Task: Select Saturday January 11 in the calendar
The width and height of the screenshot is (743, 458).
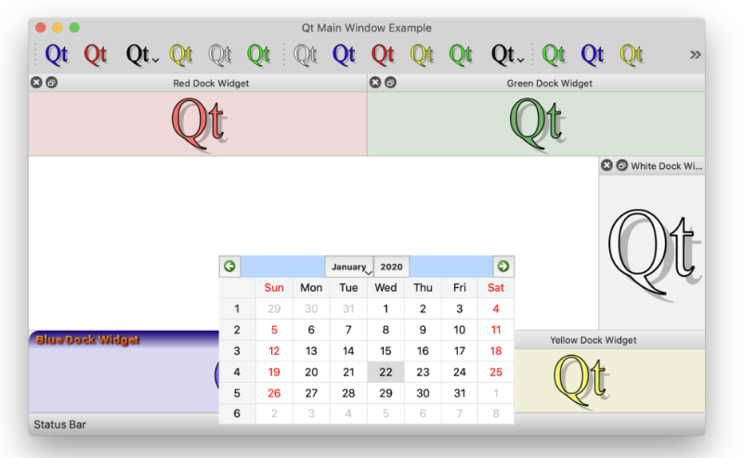Action: [496, 330]
